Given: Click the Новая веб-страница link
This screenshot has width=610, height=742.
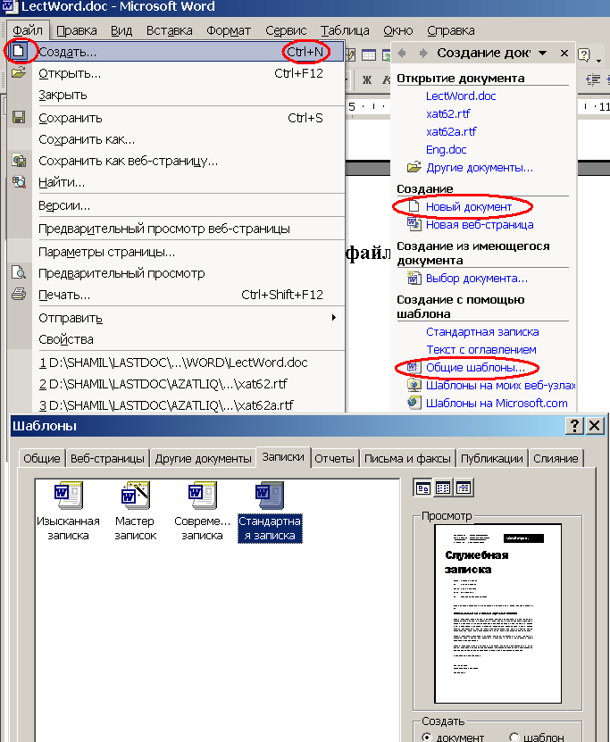Looking at the screenshot, I should 480,224.
